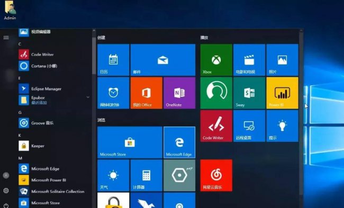
Task: Open Microsoft Solitaire Collection in the app list
Action: tap(55, 192)
